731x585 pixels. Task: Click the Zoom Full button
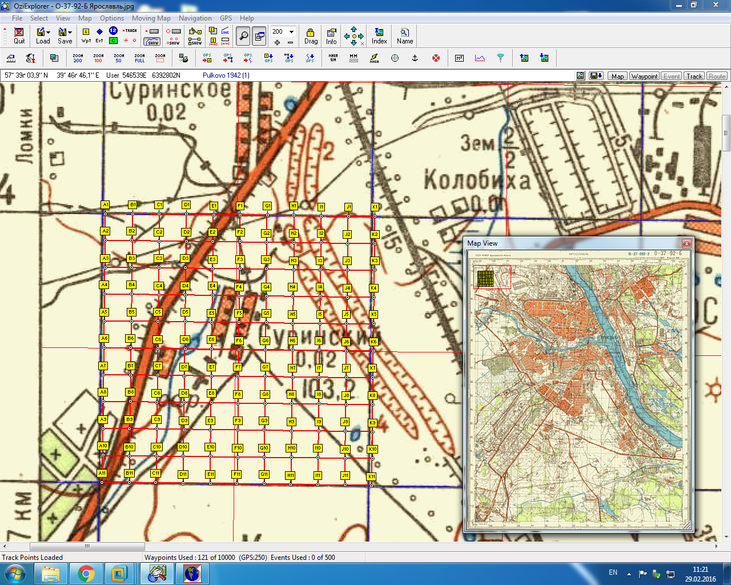139,58
